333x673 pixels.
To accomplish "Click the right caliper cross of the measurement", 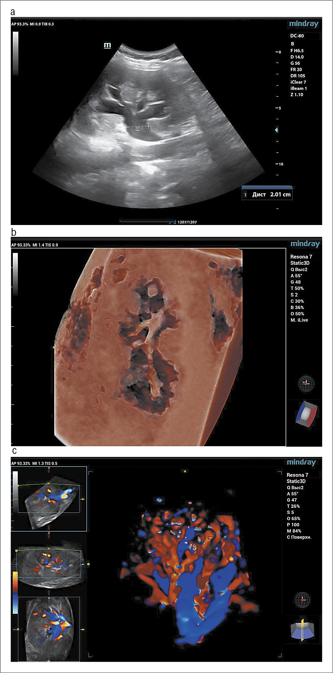I will [x=148, y=126].
